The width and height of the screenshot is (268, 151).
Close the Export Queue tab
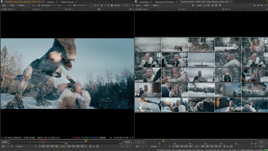[76, 2]
